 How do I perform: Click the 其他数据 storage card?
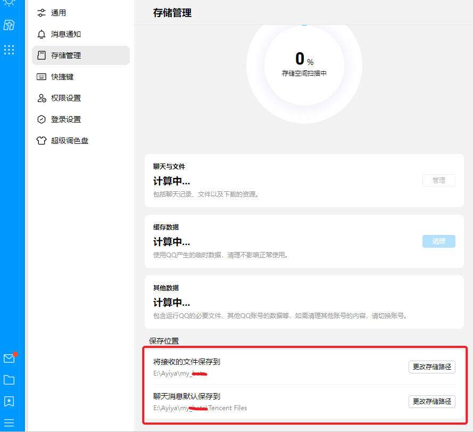click(x=304, y=301)
